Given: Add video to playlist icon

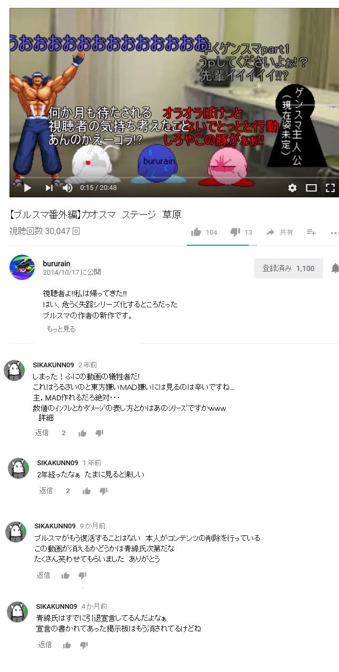Looking at the screenshot, I should (x=311, y=232).
